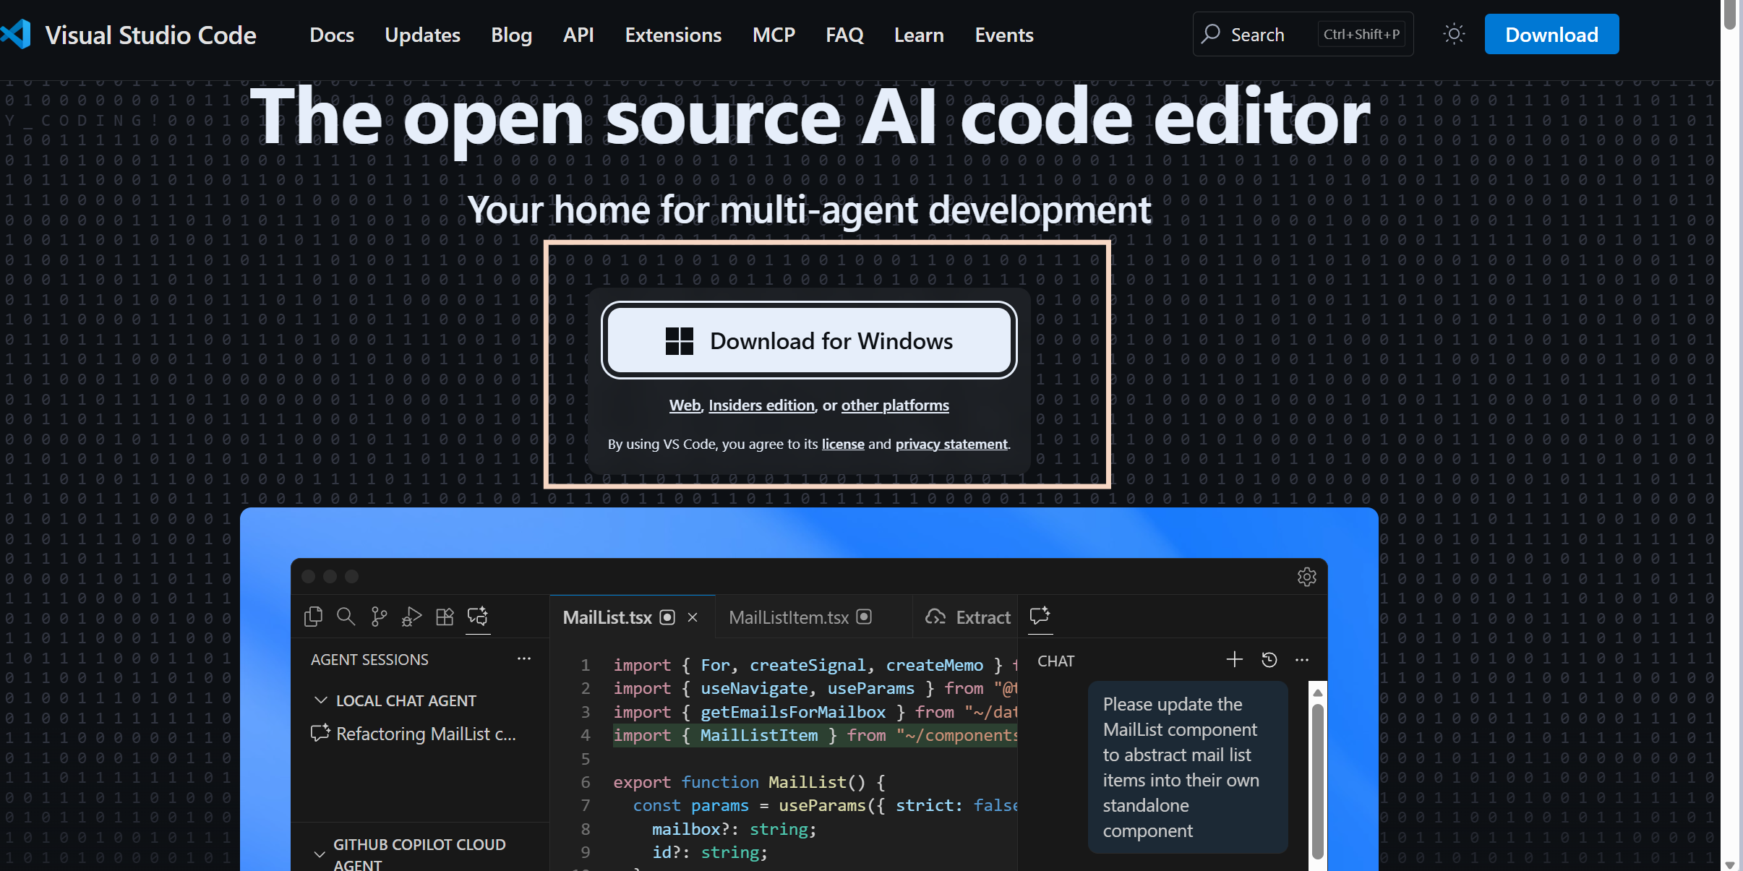
Task: Open the Explorer files icon in mockup editor
Action: click(313, 617)
